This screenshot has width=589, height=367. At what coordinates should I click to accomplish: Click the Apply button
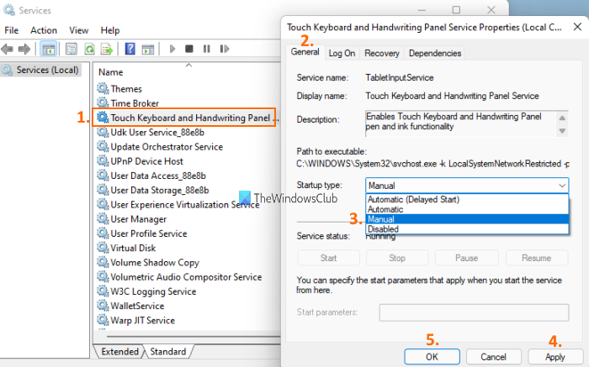(x=555, y=357)
